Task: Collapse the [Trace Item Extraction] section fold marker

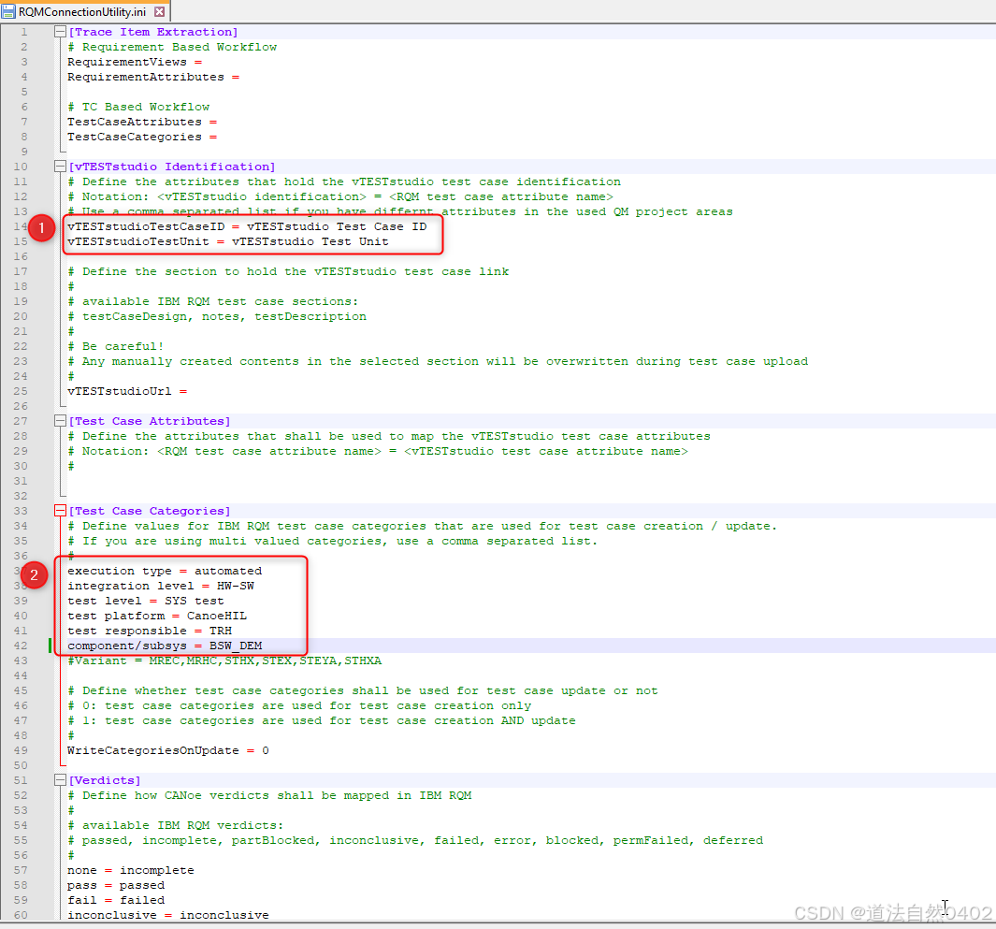Action: tap(59, 31)
